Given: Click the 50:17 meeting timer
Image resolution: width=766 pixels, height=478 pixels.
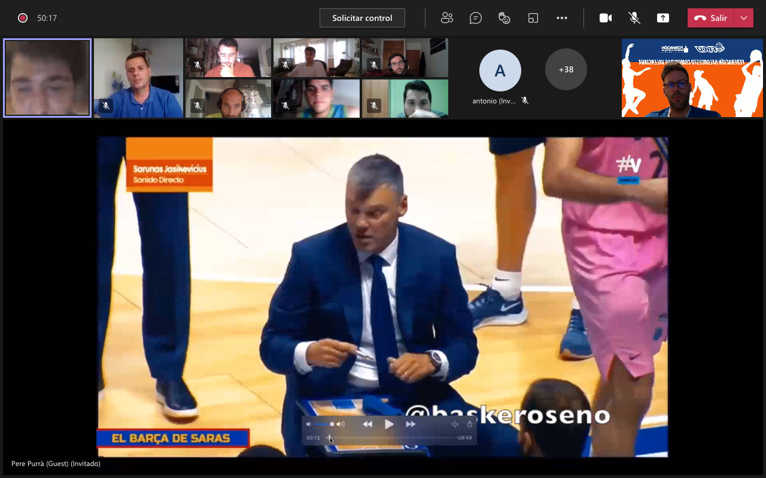Looking at the screenshot, I should pos(47,18).
